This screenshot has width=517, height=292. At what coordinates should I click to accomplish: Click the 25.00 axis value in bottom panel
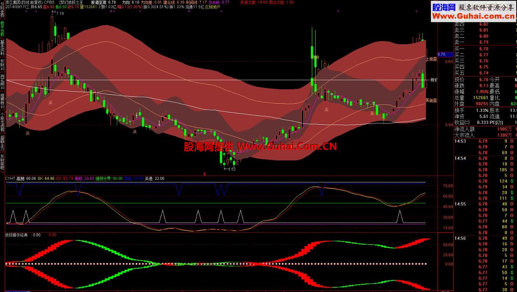[x=448, y=255]
